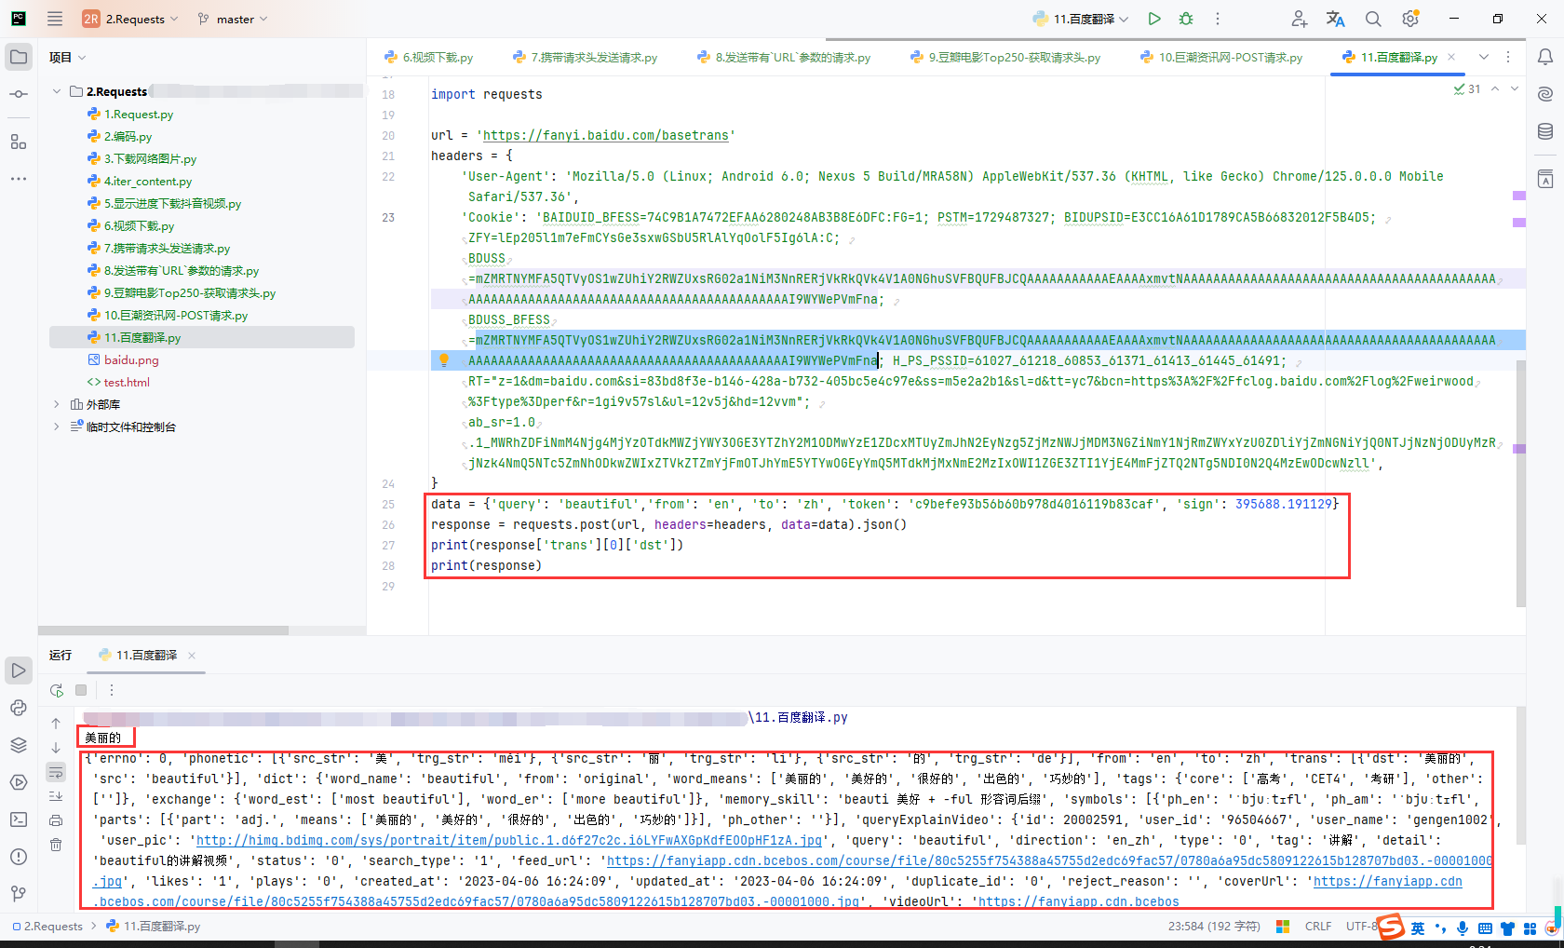1564x948 pixels.
Task: Click the Sogou input method icon
Action: 1391,927
